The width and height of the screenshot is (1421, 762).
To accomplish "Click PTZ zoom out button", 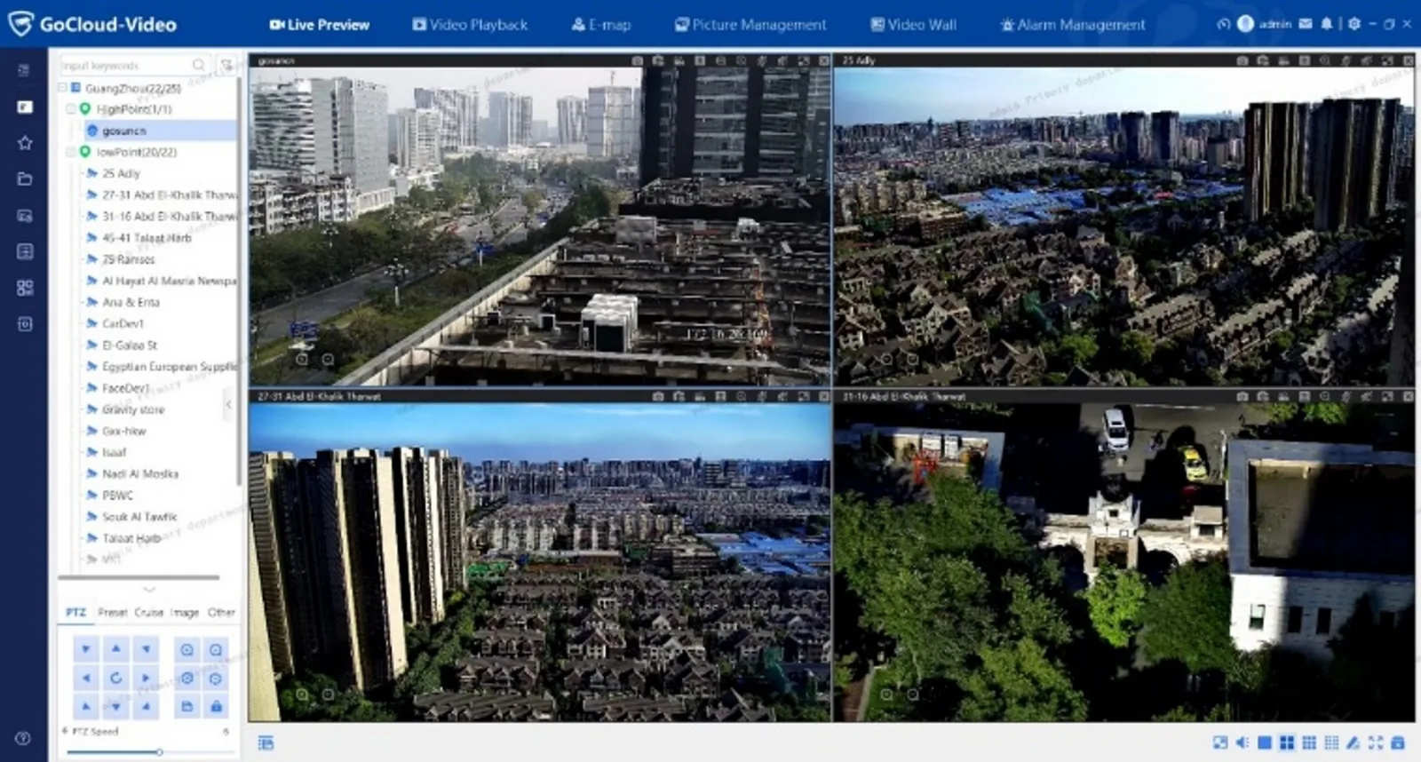I will click(216, 650).
